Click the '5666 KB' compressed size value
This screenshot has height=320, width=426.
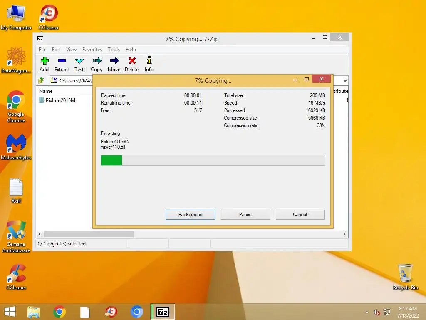tap(317, 118)
